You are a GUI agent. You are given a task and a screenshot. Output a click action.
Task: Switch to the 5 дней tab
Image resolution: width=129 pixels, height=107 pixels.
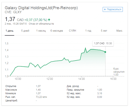[x=25, y=31]
